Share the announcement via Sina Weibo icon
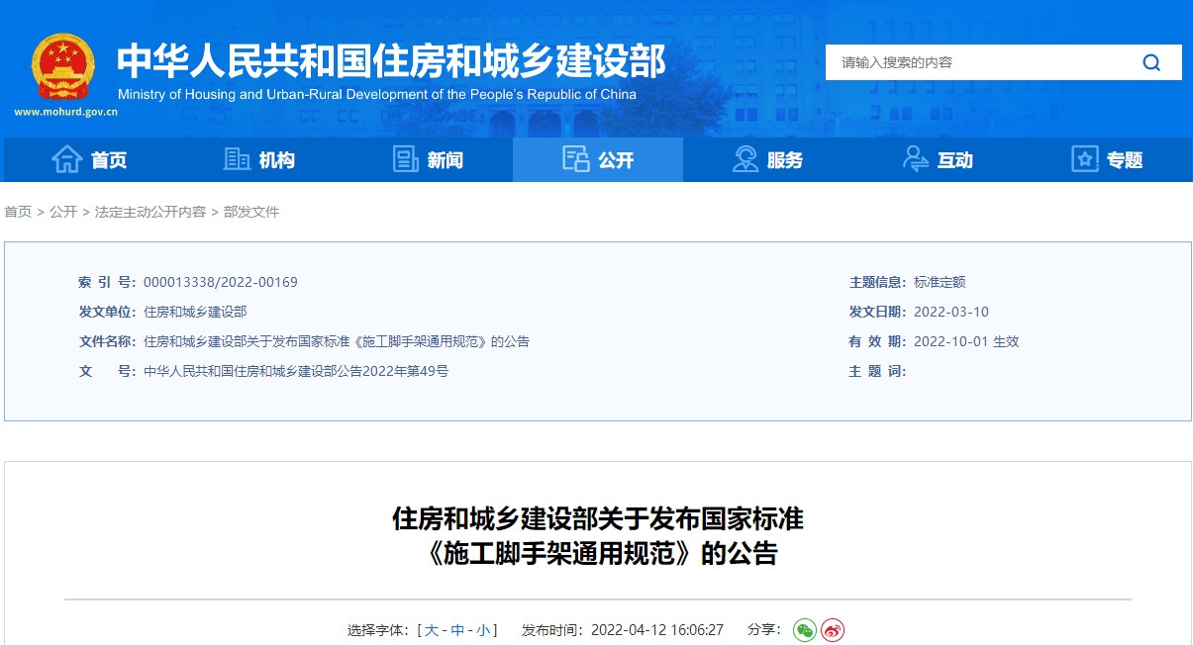1193x645 pixels. tap(831, 629)
